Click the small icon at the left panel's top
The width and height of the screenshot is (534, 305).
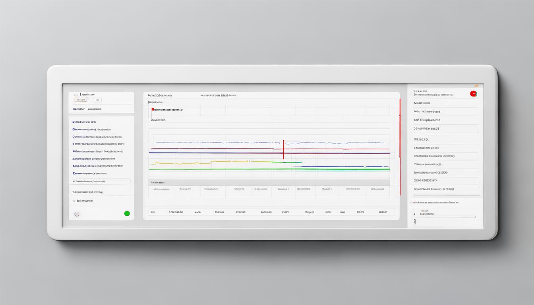tap(75, 95)
